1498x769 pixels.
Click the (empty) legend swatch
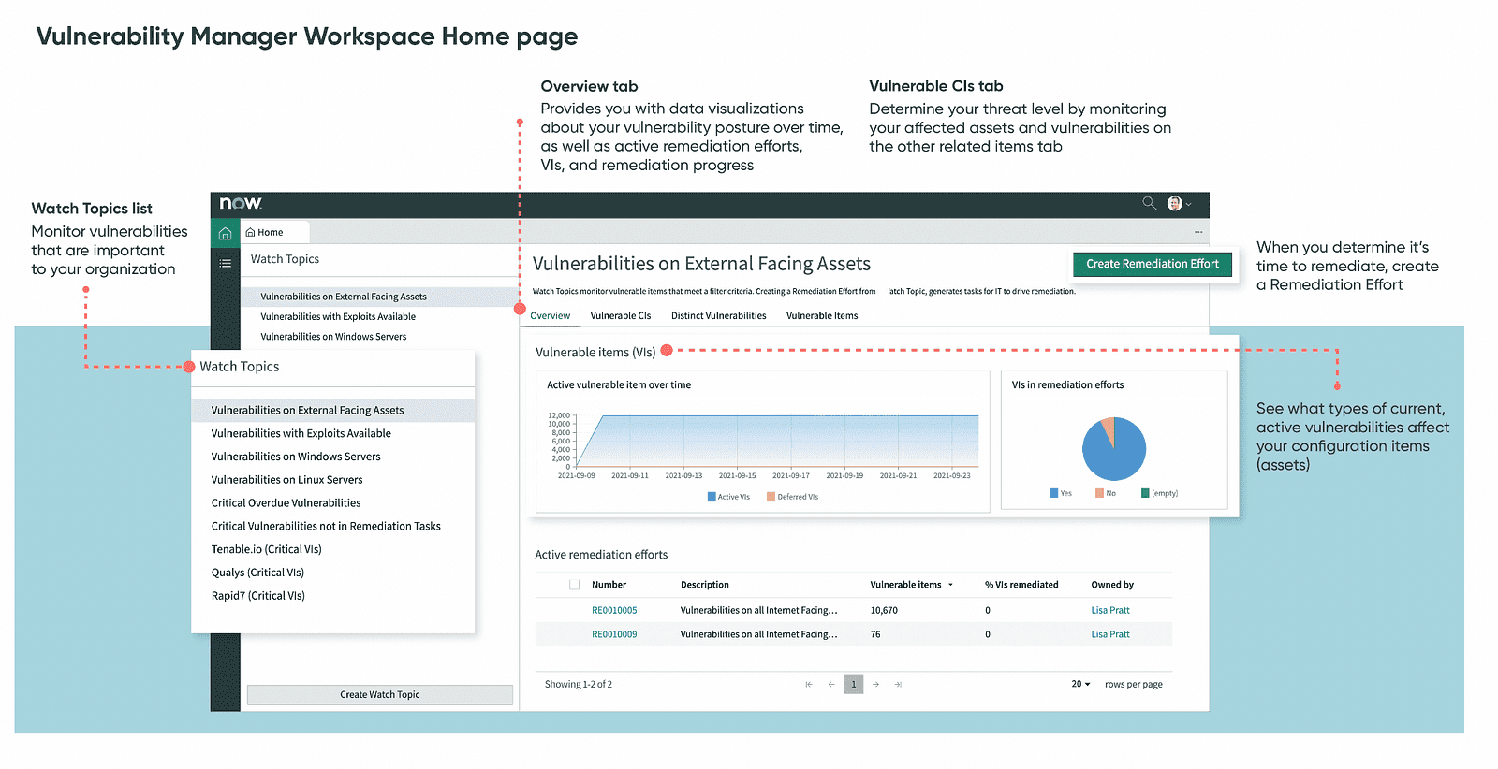pyautogui.click(x=1145, y=493)
